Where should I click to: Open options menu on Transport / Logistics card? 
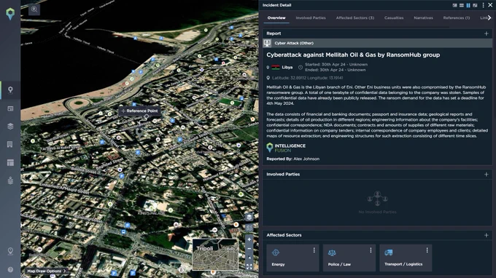click(x=427, y=250)
